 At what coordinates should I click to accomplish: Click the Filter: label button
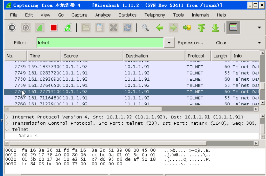click(20, 43)
